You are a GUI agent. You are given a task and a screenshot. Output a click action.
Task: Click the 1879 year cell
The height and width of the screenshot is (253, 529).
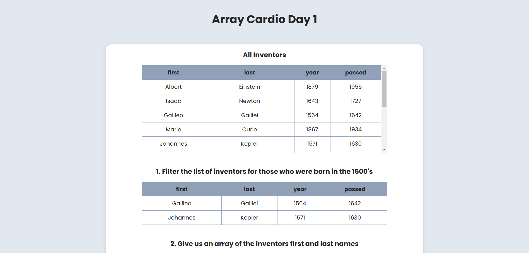point(312,87)
